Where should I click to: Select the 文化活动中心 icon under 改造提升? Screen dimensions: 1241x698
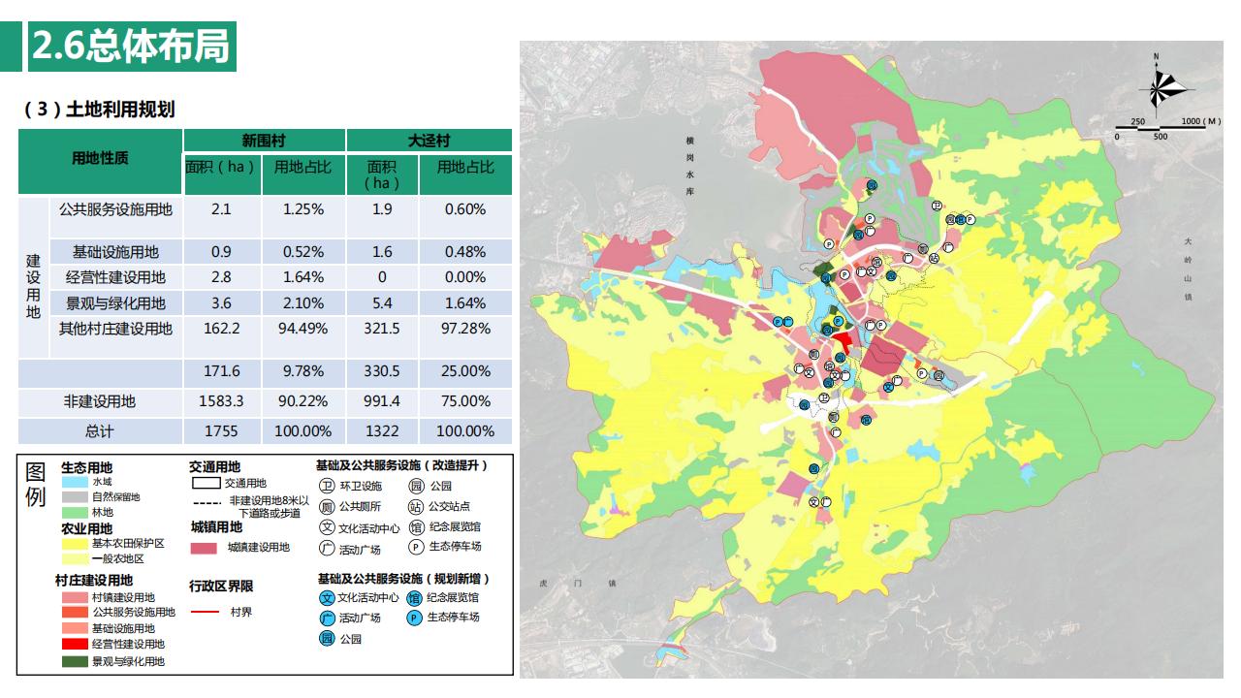(x=327, y=527)
